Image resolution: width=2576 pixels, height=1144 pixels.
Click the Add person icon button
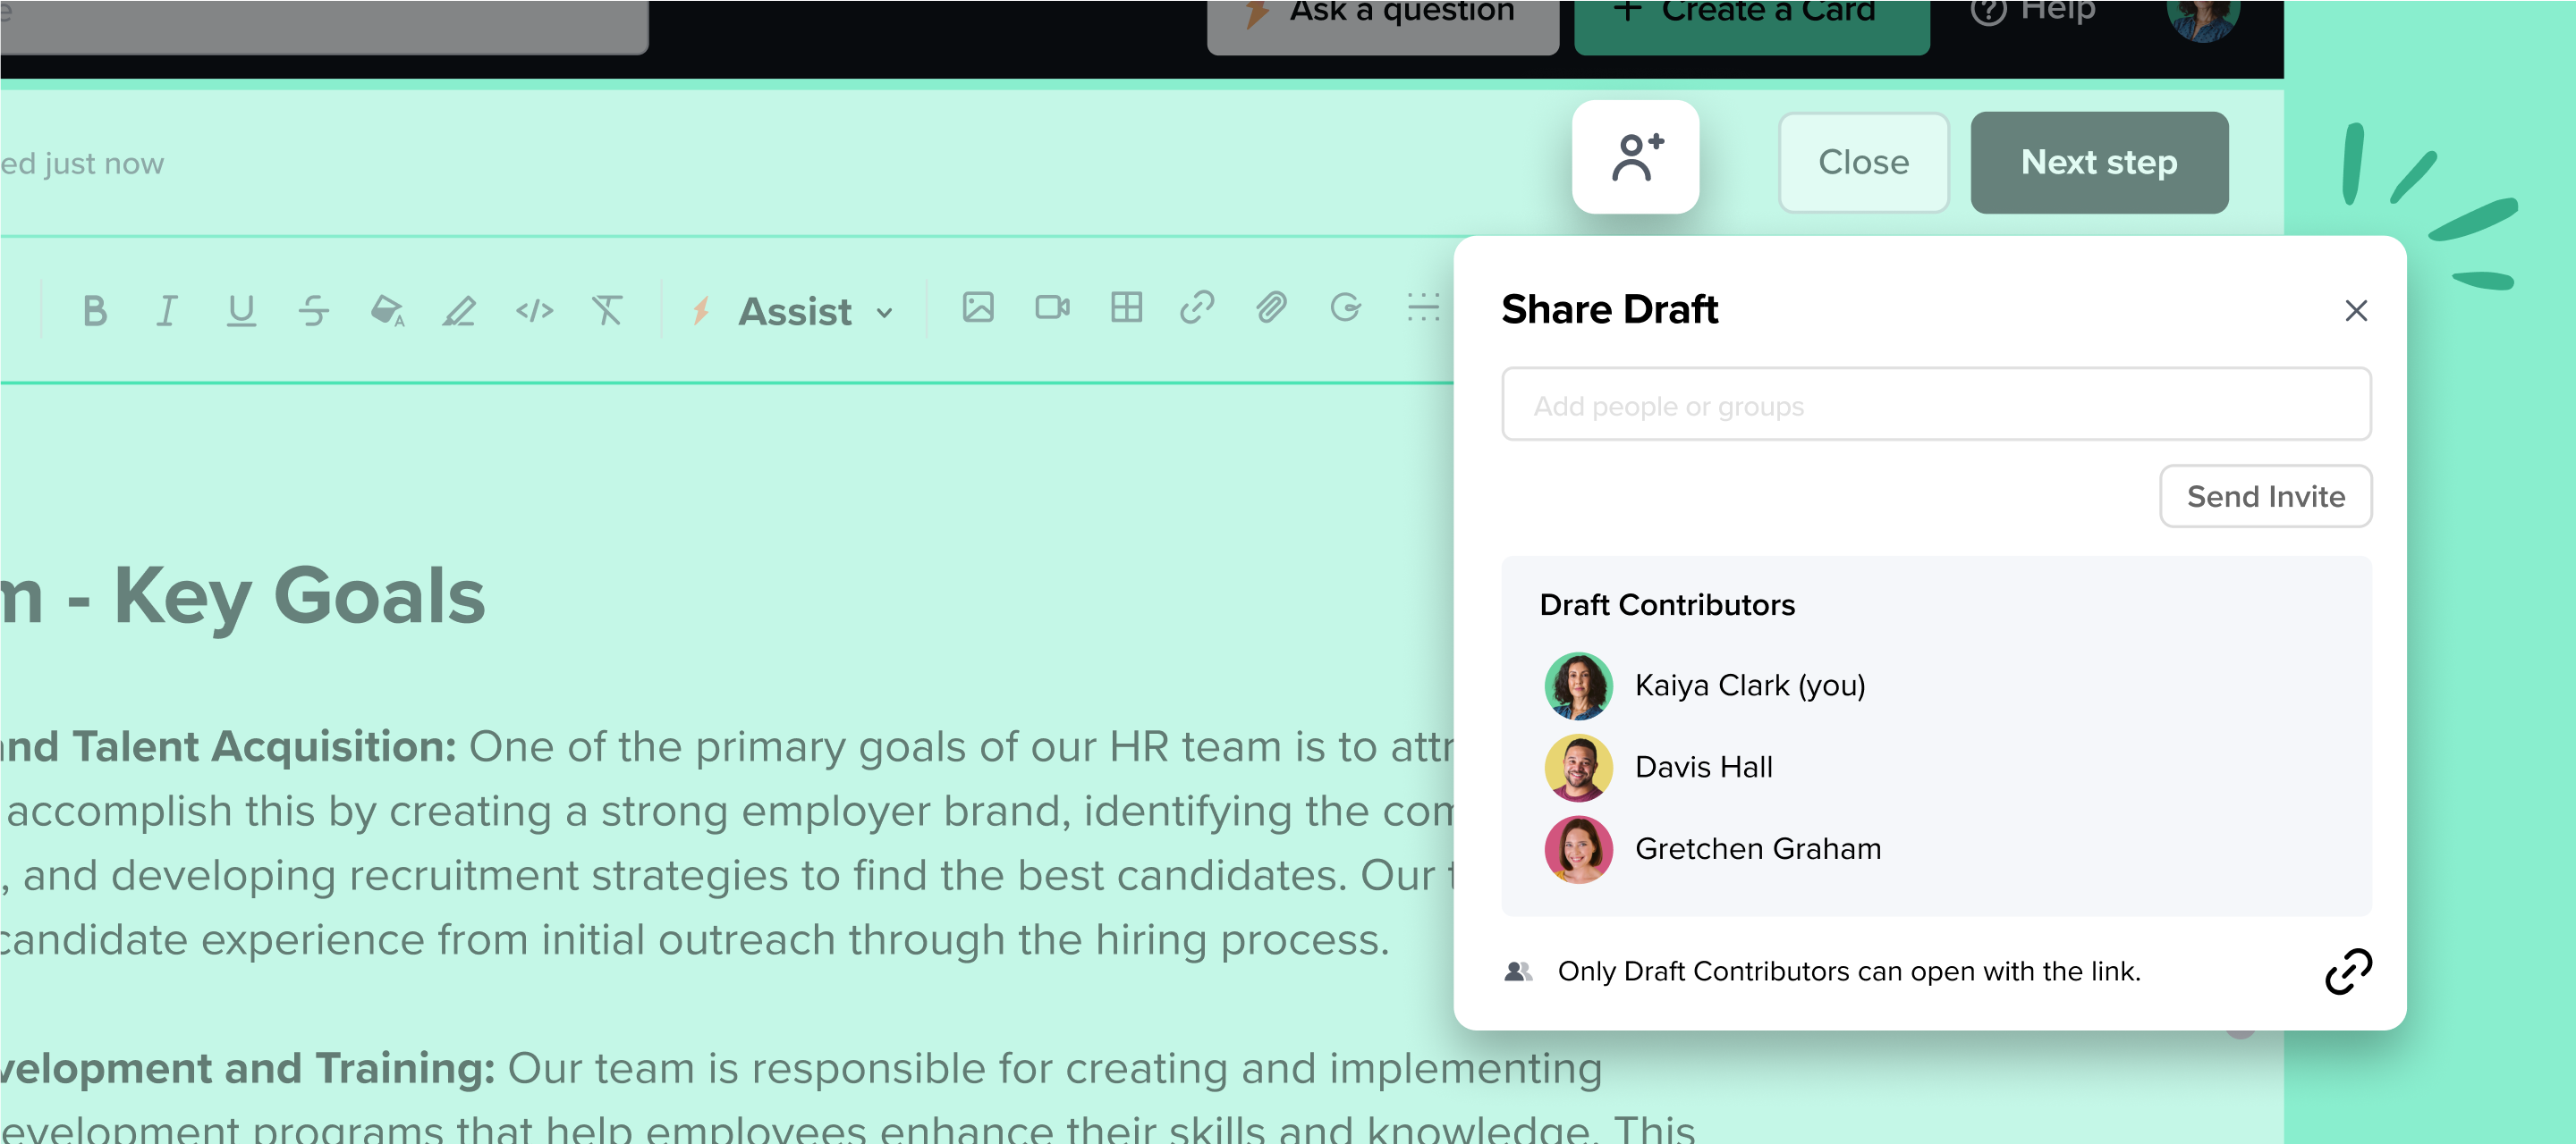click(x=1638, y=161)
